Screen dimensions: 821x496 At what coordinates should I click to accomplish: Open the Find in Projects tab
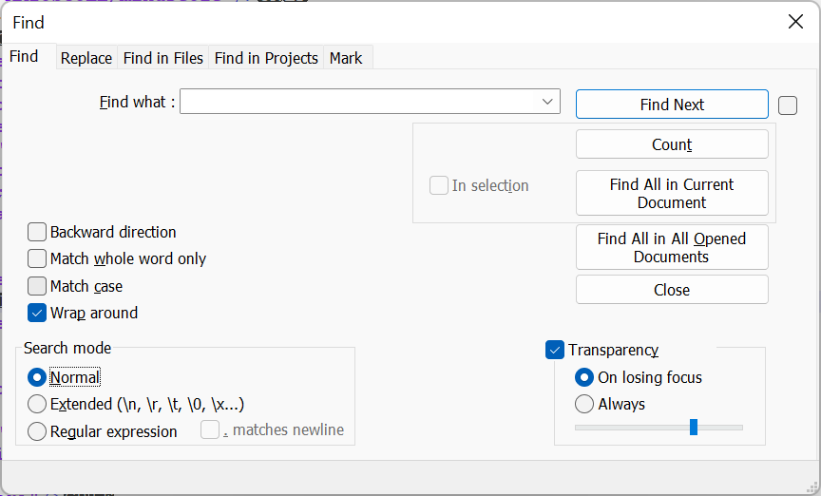coord(266,58)
